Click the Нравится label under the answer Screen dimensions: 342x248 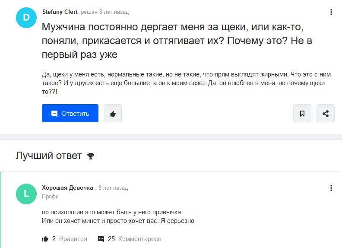[73, 239]
